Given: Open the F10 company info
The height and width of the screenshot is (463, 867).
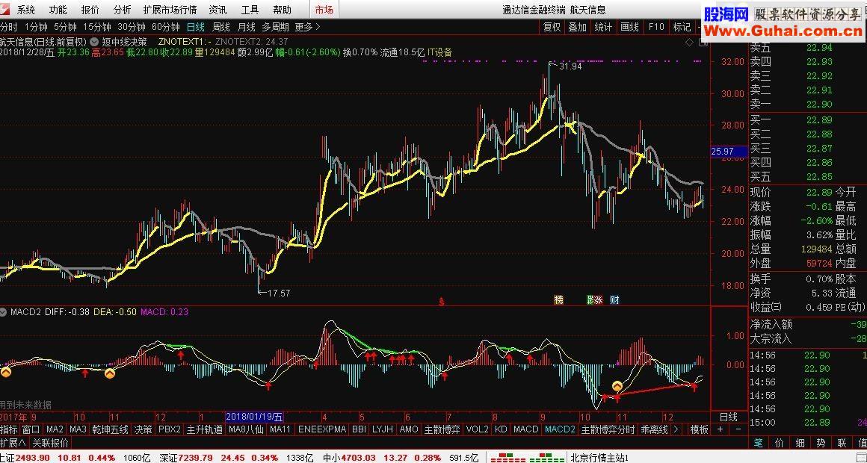Looking at the screenshot, I should (655, 27).
